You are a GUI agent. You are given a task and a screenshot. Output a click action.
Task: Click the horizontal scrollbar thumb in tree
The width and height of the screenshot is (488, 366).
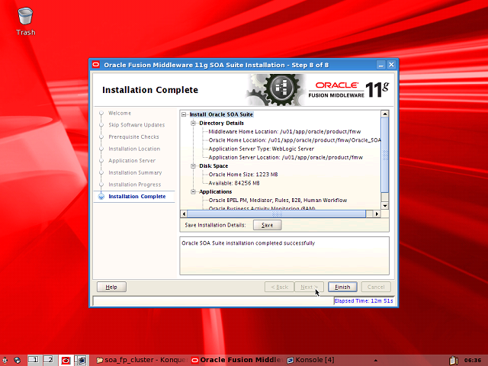pyautogui.click(x=277, y=213)
